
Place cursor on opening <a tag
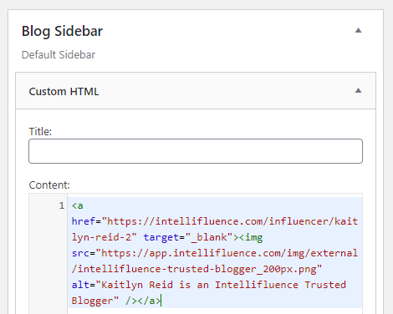[78, 206]
